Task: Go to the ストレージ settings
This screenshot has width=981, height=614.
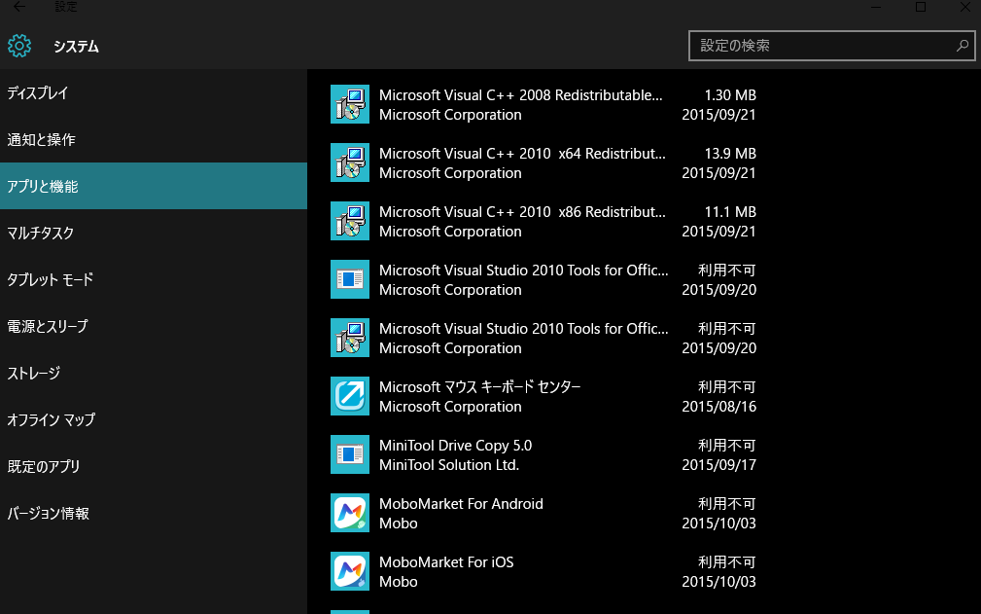Action: [x=154, y=373]
